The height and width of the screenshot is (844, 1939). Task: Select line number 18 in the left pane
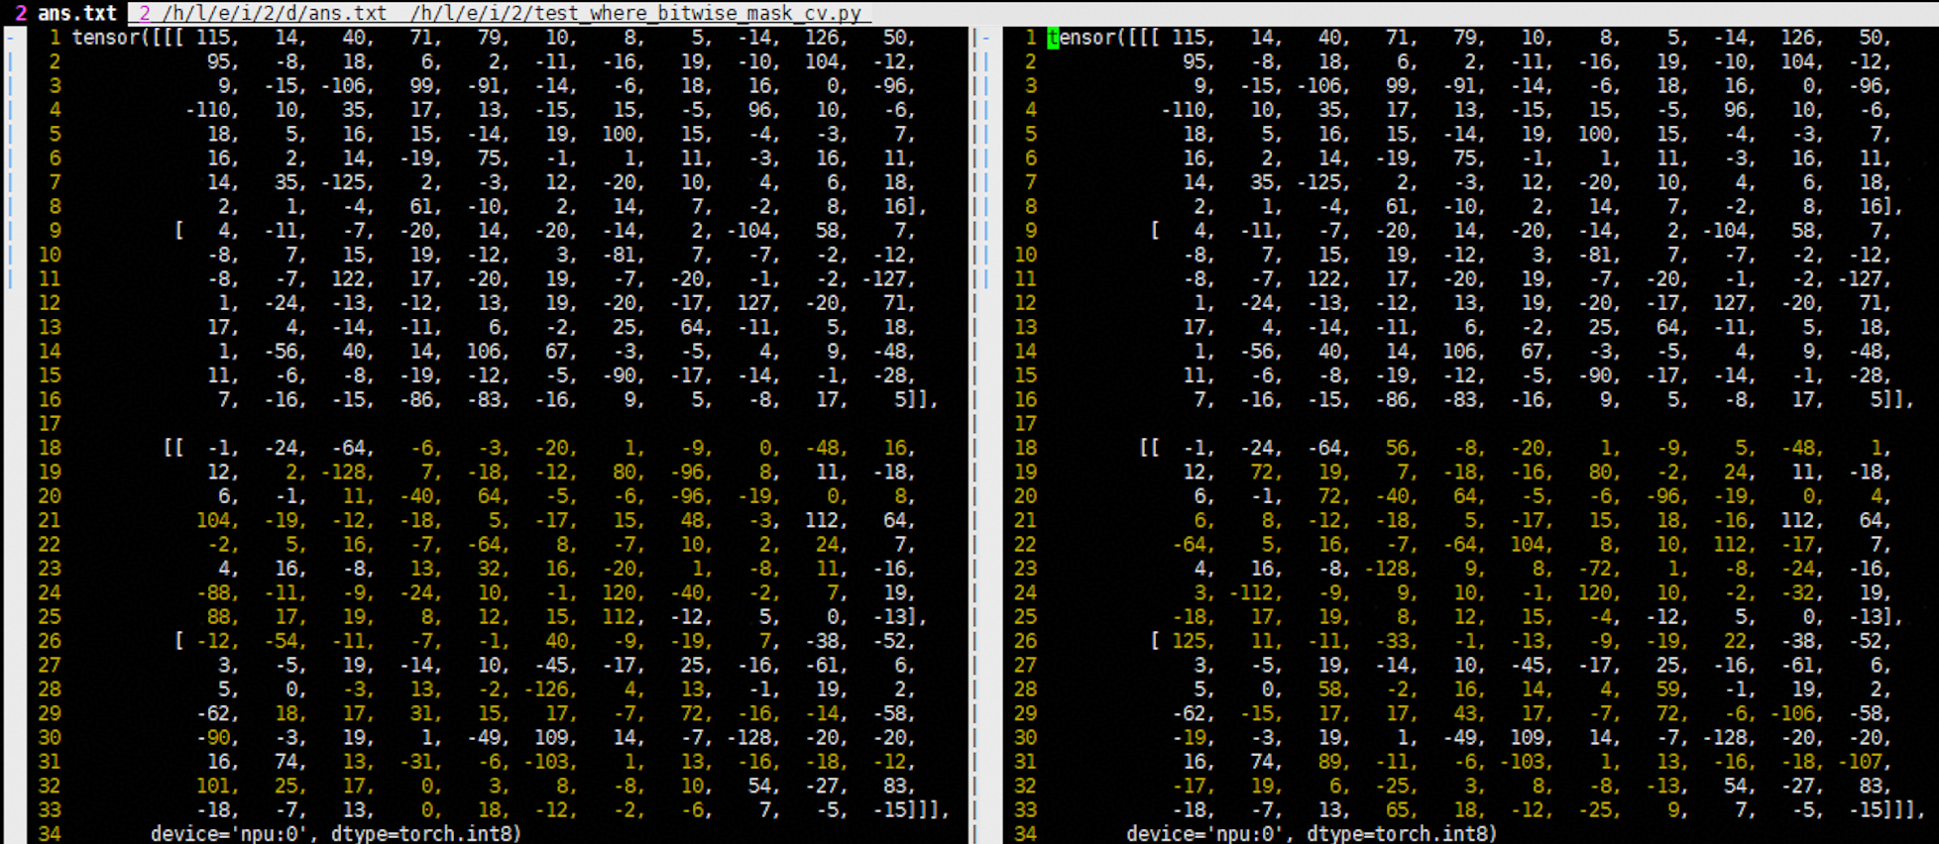(x=50, y=448)
